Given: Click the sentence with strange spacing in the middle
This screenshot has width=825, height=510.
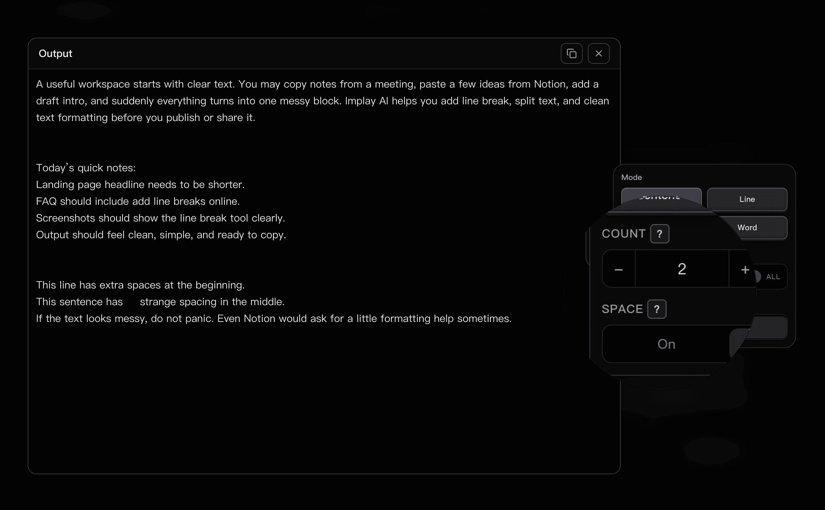Looking at the screenshot, I should pos(160,302).
